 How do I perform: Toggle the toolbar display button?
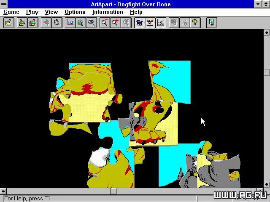140,22
